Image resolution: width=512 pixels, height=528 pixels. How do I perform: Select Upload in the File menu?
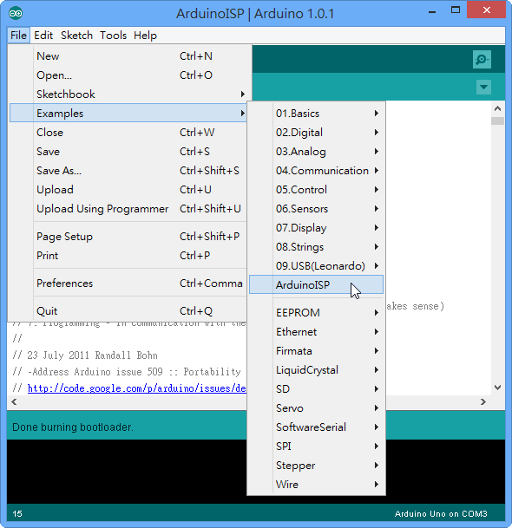click(x=128, y=190)
